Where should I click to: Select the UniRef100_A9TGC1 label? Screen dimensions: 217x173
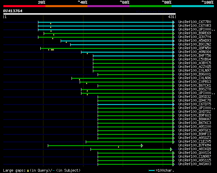coord(195,131)
